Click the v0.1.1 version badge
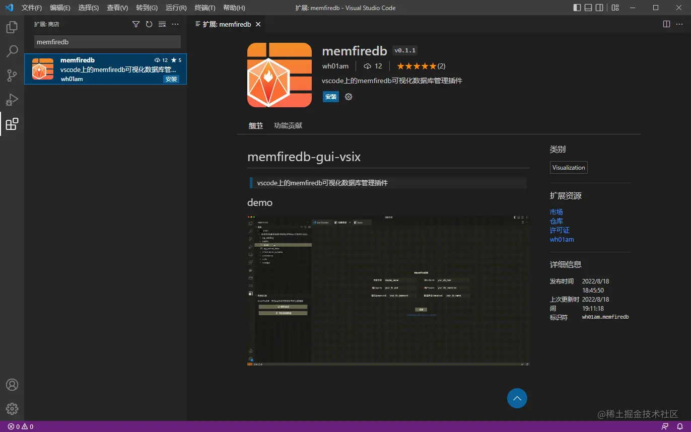The height and width of the screenshot is (432, 691). (x=405, y=51)
